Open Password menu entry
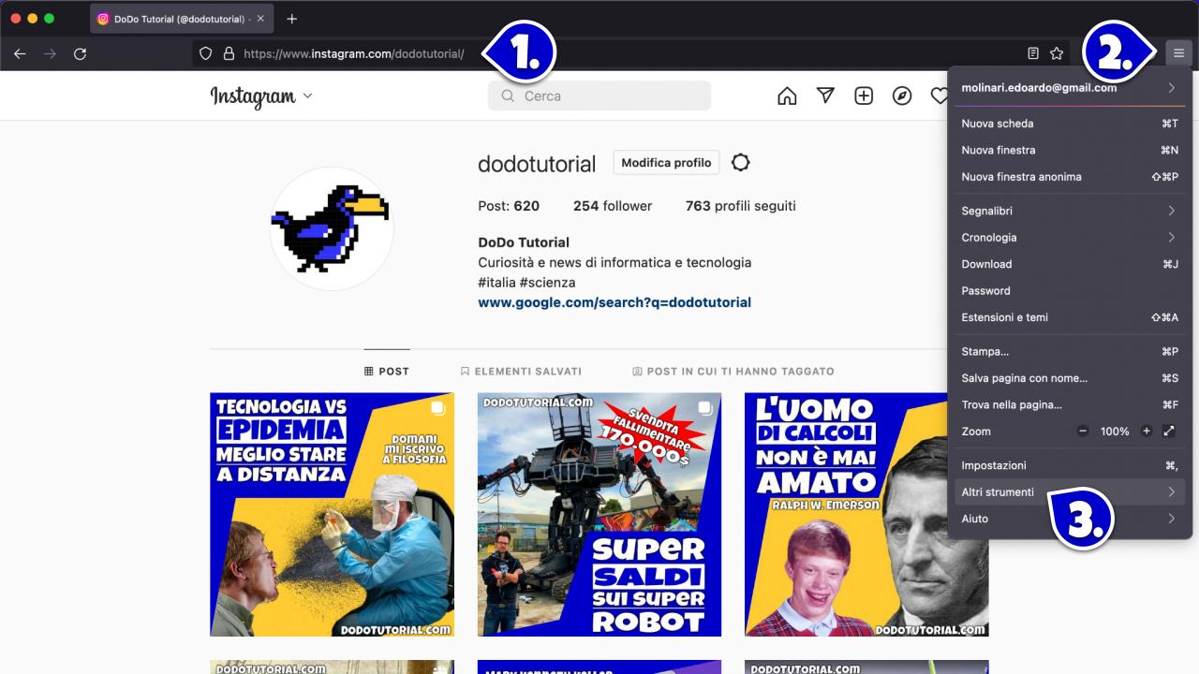The width and height of the screenshot is (1199, 674). click(x=1070, y=291)
